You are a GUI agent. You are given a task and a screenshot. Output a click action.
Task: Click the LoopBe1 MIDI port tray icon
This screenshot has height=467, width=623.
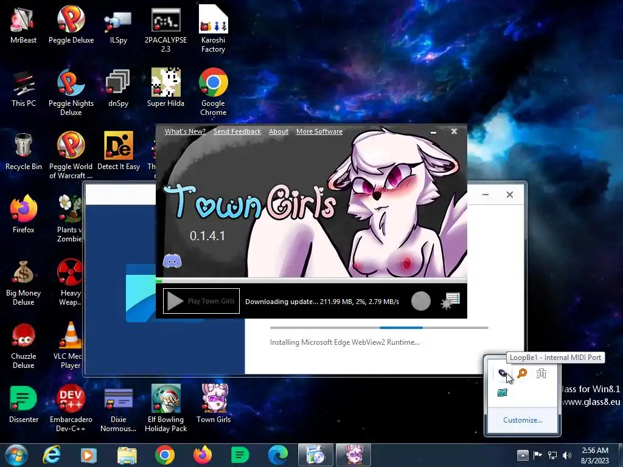[x=503, y=373]
